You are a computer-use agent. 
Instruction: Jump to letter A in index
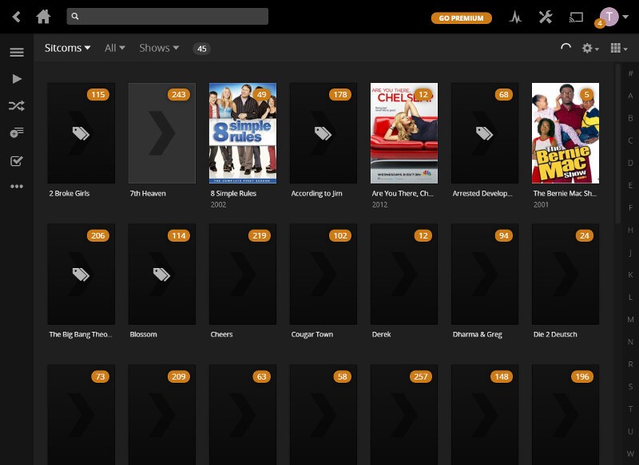[x=630, y=96]
